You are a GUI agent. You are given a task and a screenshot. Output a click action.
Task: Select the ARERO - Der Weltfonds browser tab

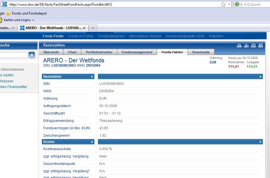[x=53, y=28]
